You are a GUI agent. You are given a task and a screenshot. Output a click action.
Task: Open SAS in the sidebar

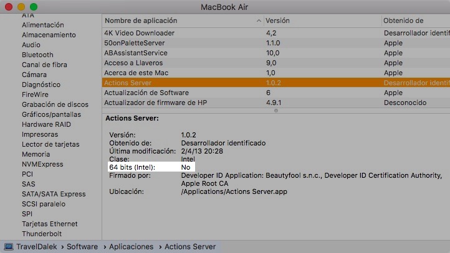(29, 184)
